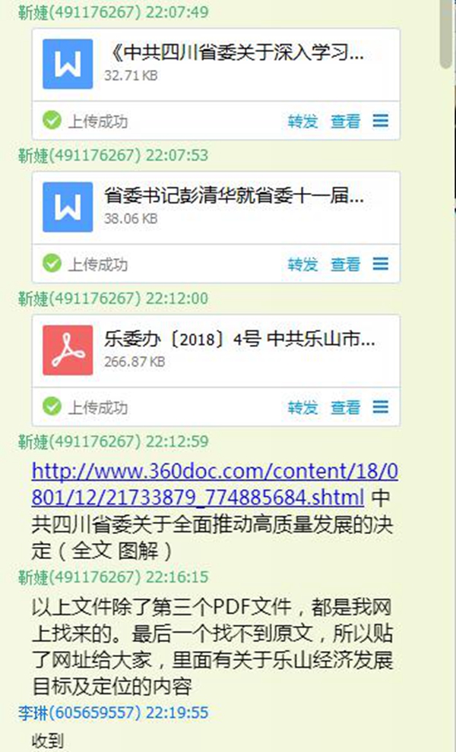This screenshot has height=752, width=456.
Task: View the 省委书记彭清华 document via 查看
Action: coord(346,264)
